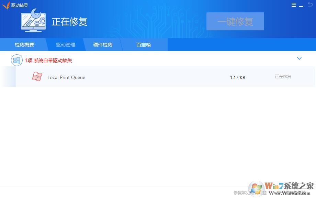The image size is (316, 198).
Task: Select the Local Print Queue driver name
Action: pos(66,77)
